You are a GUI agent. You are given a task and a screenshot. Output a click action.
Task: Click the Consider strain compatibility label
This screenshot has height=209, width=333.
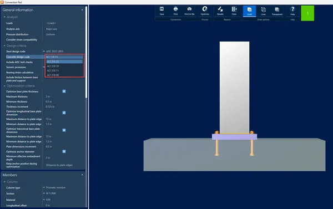[x=22, y=40]
